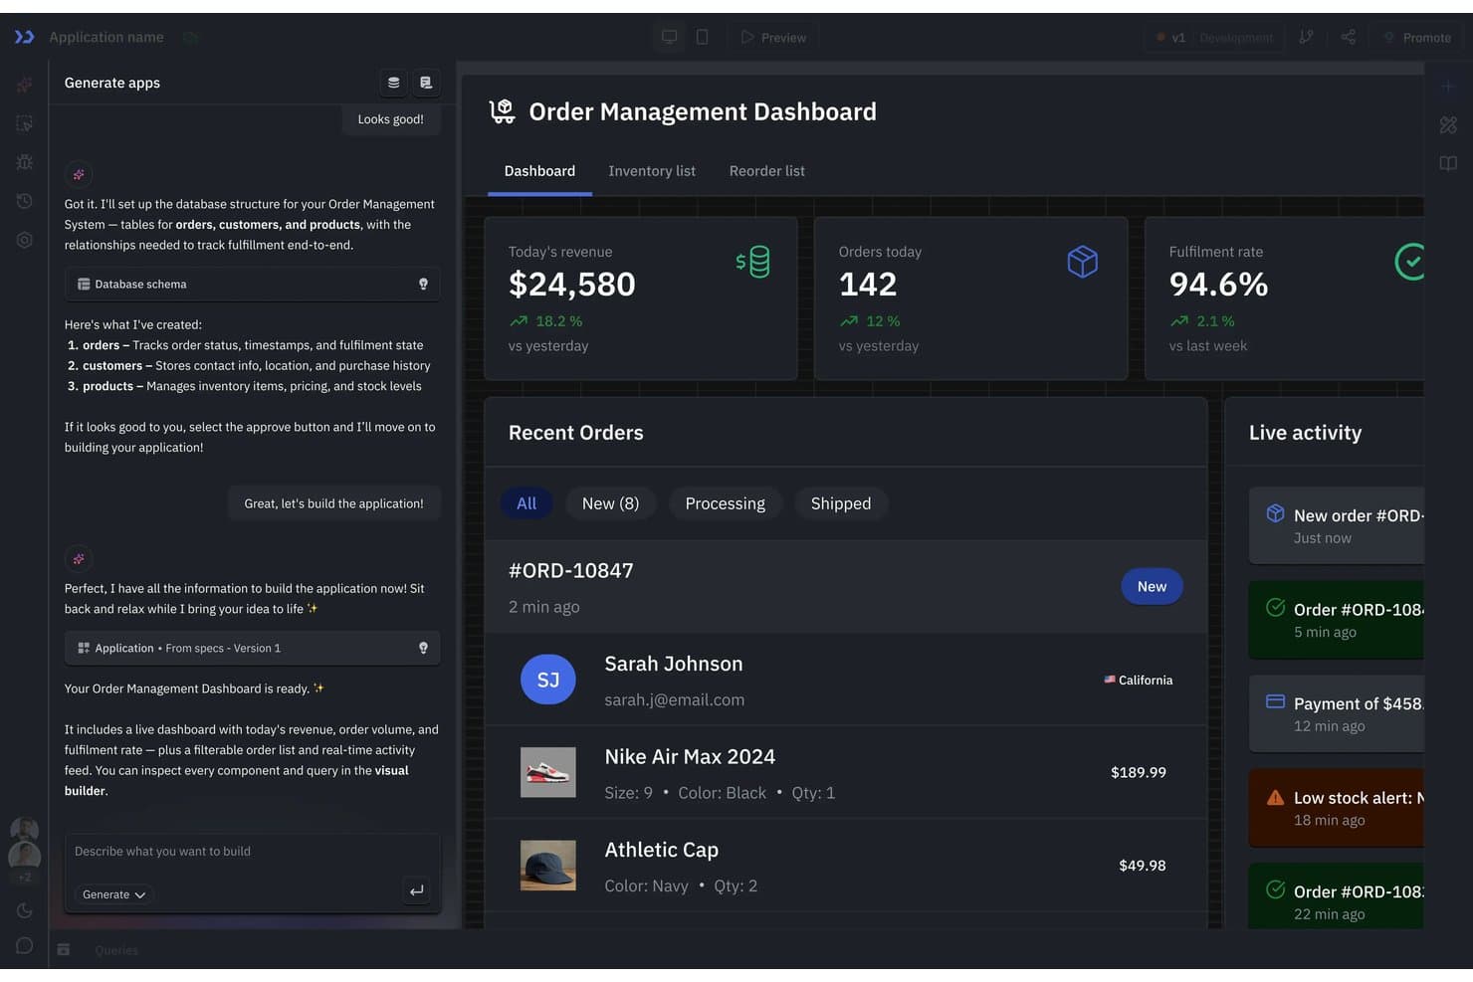
Task: Toggle the dark mode moon icon
Action: click(24, 910)
